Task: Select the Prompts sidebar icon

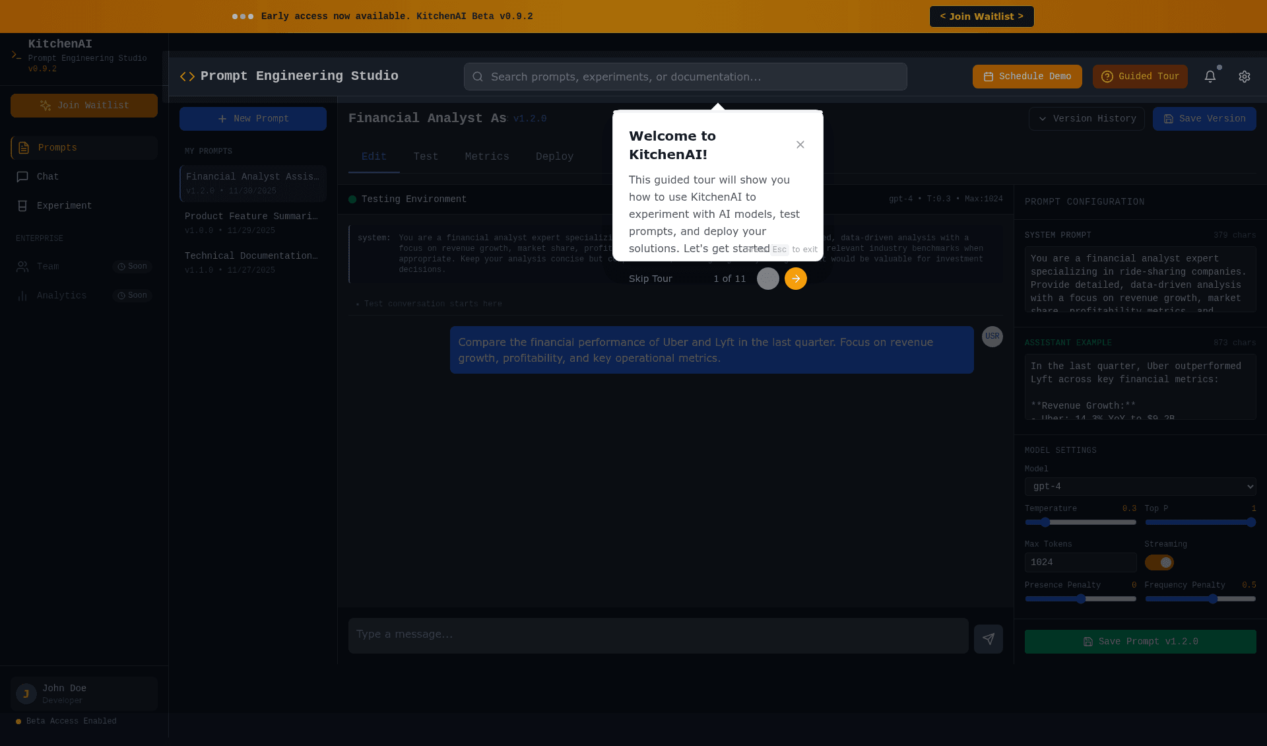Action: [x=24, y=147]
